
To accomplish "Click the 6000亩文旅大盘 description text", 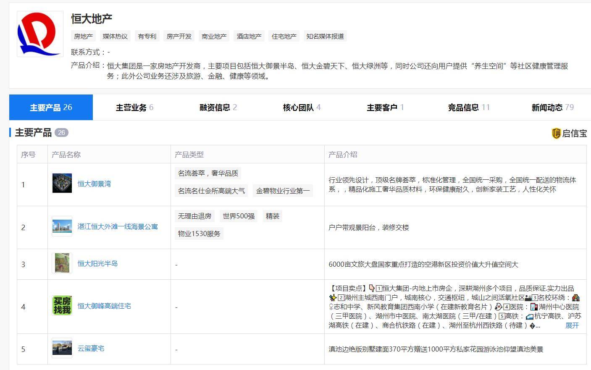I will (x=423, y=265).
